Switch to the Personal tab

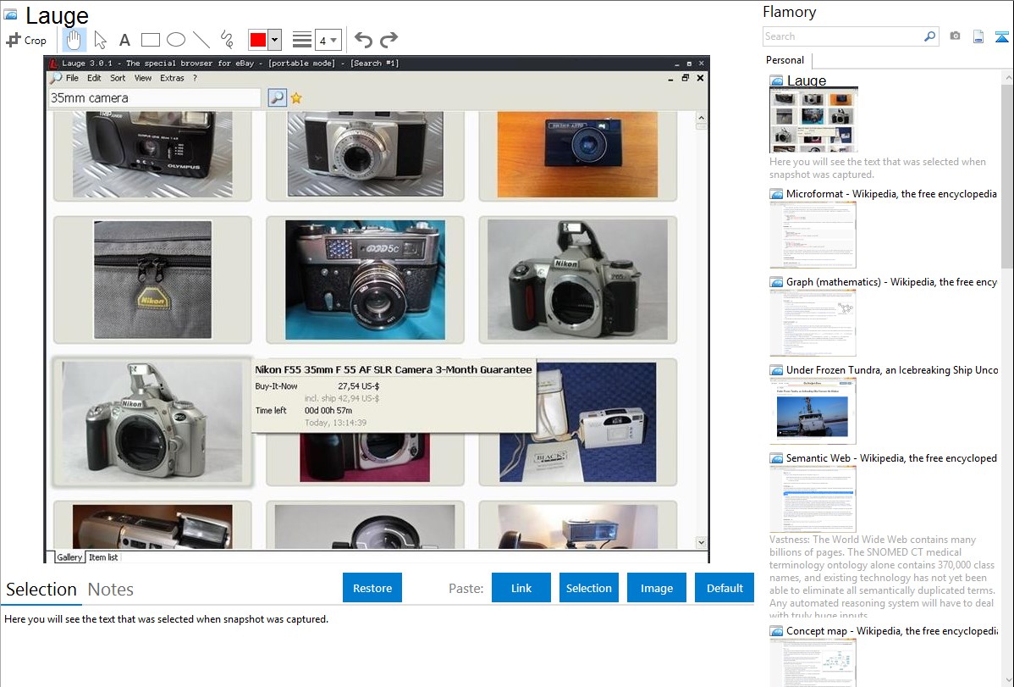click(785, 59)
